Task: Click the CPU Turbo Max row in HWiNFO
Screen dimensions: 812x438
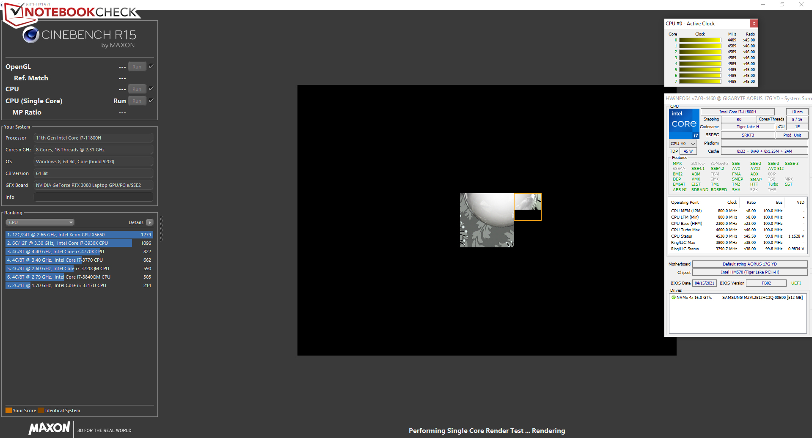Action: [738, 230]
